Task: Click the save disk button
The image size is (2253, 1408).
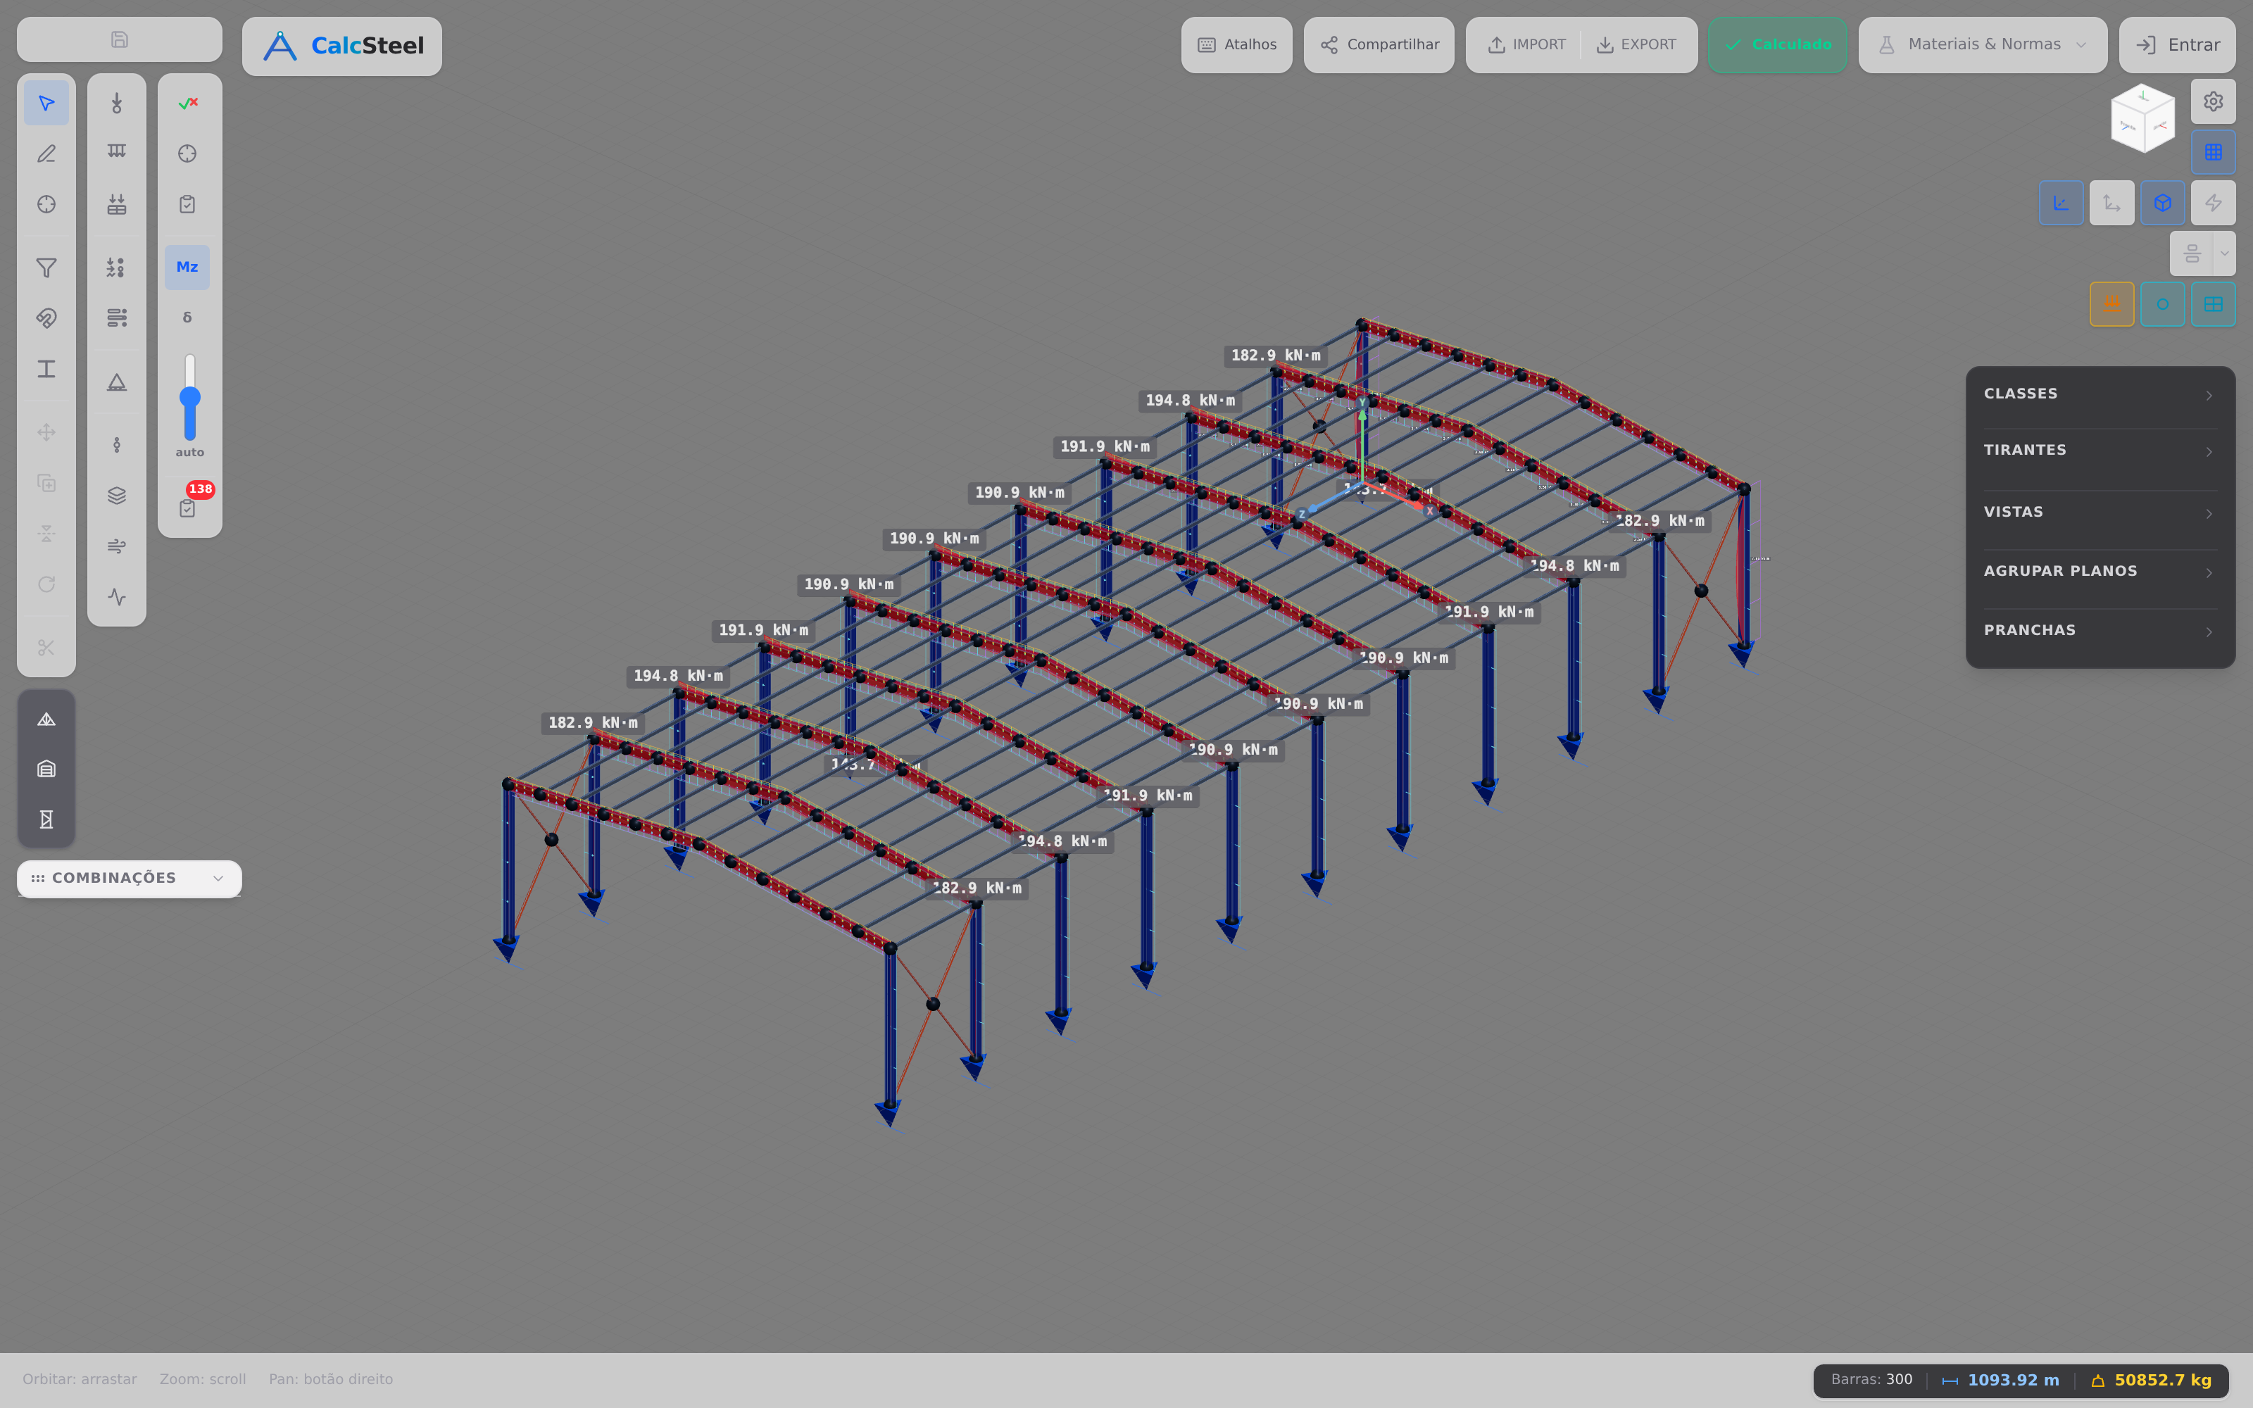Action: coord(119,39)
